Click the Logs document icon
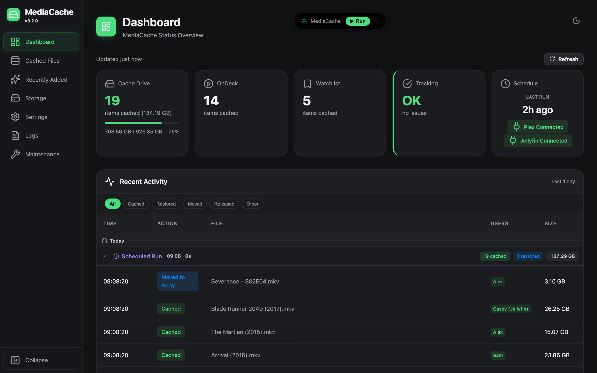 click(x=15, y=135)
